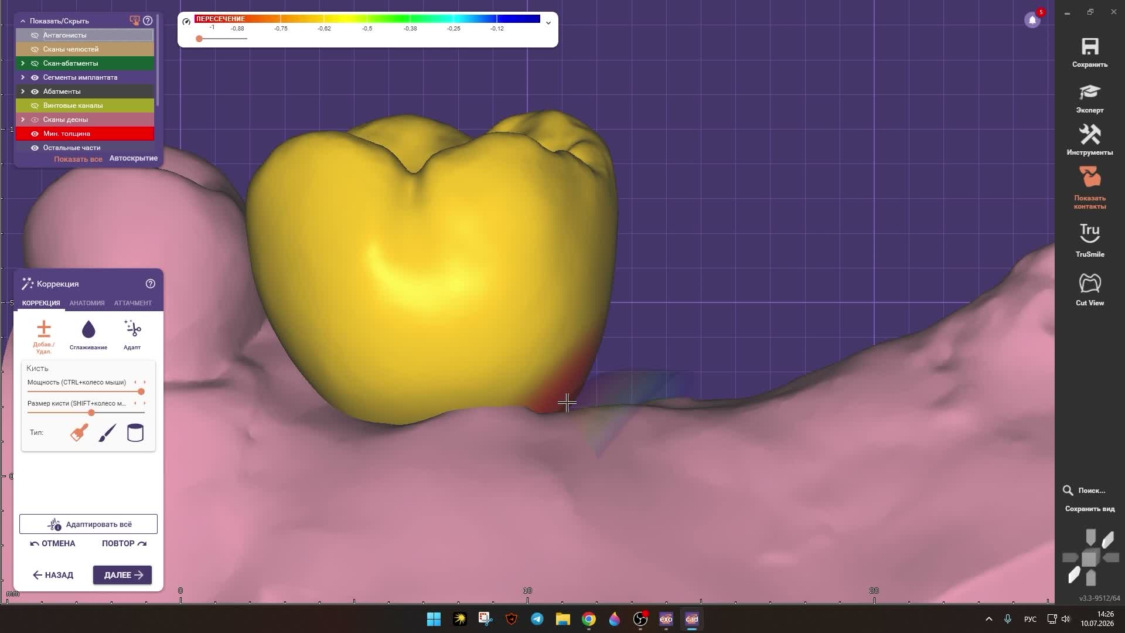Click the orange pointer icon in Показать/Скрыть header
1125x633 pixels.
[x=134, y=21]
